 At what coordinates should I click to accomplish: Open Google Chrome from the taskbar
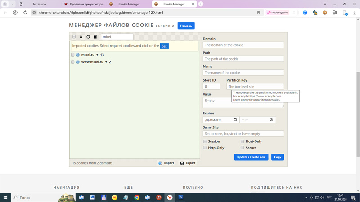[x=137, y=198]
